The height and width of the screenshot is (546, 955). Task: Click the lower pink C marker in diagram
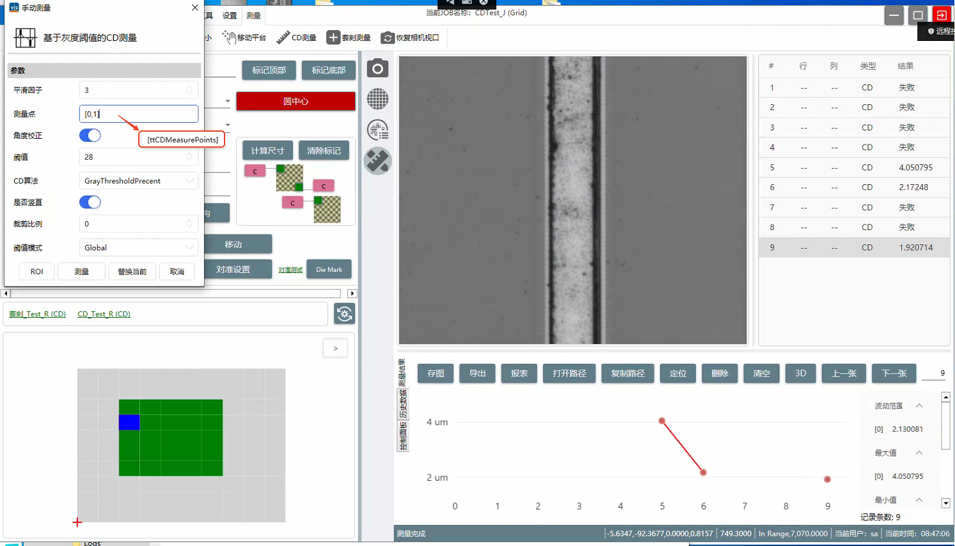(292, 203)
